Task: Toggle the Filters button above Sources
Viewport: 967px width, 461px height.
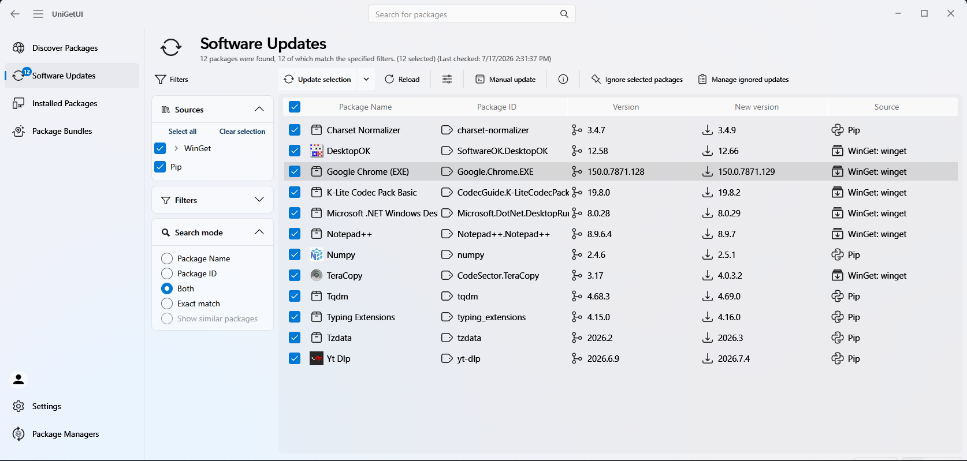Action: click(172, 79)
